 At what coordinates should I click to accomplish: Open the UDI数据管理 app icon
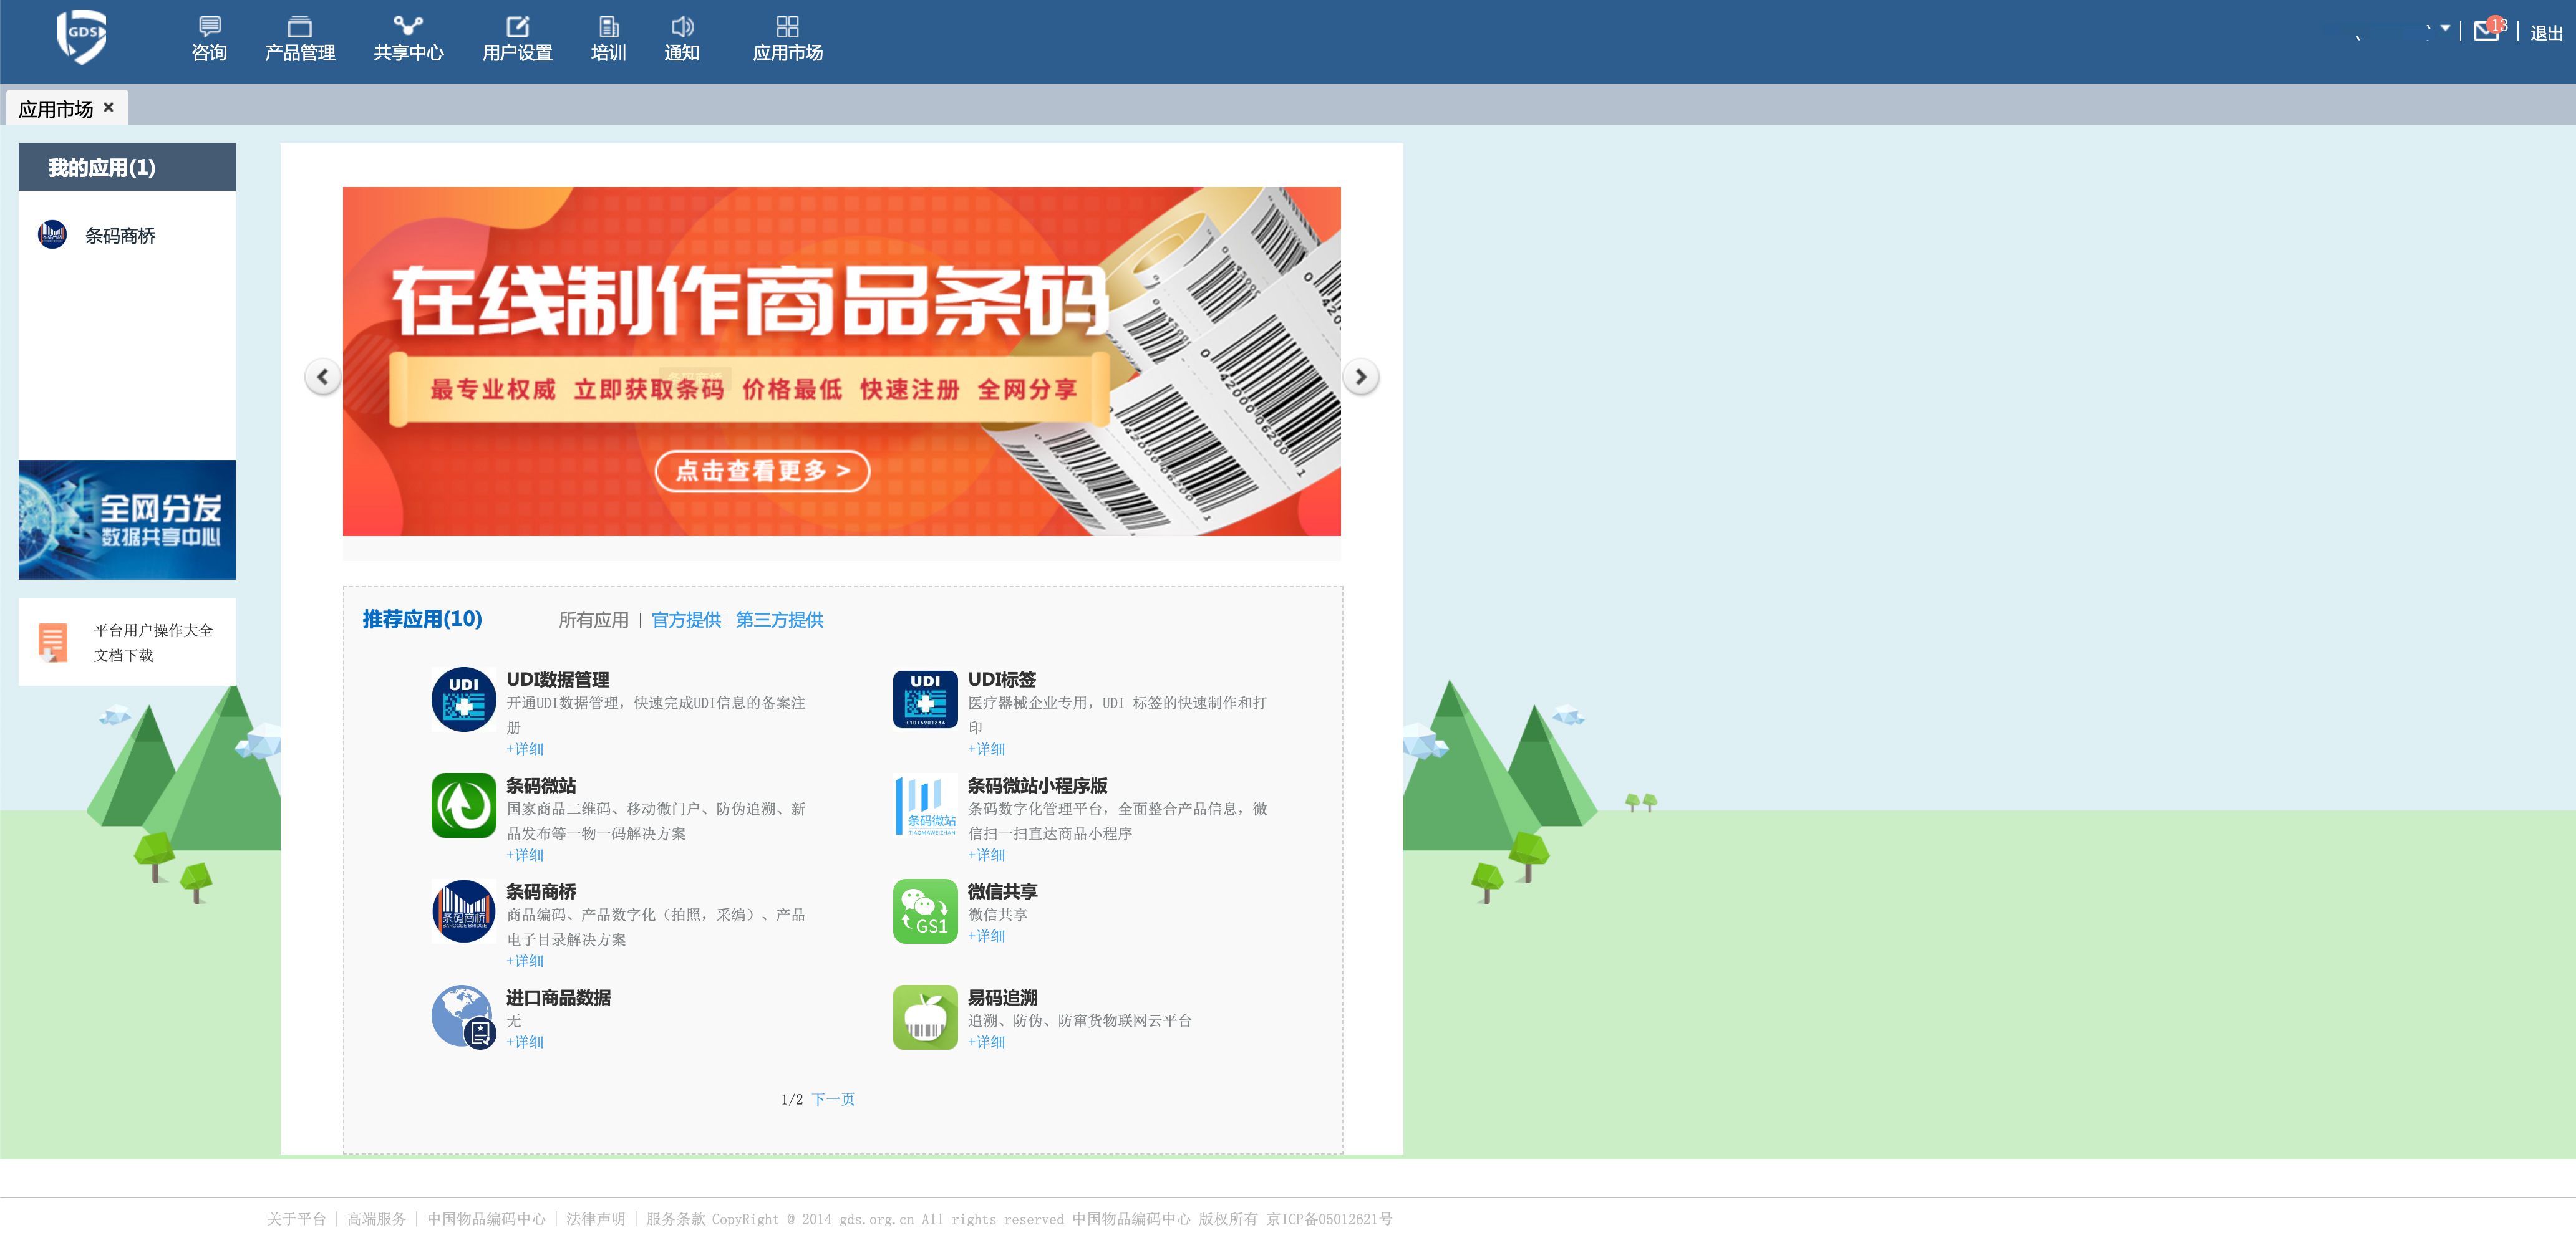pos(463,698)
